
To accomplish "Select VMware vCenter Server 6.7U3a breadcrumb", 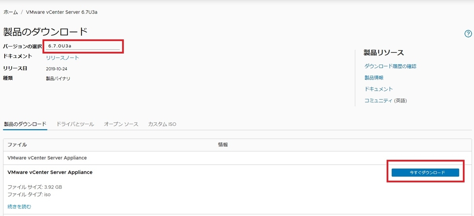I will [62, 12].
